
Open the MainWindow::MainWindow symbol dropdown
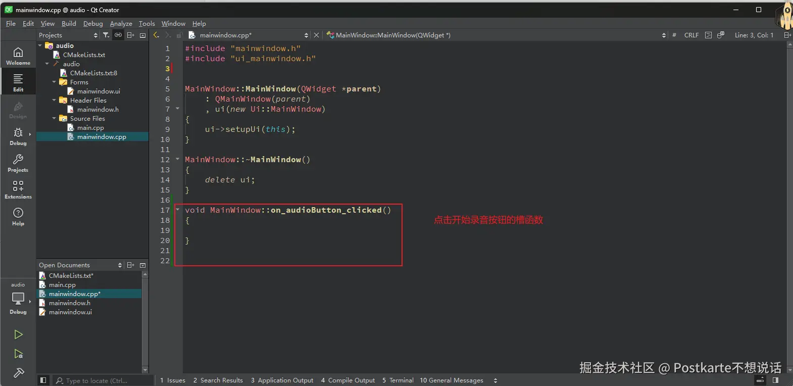point(664,35)
